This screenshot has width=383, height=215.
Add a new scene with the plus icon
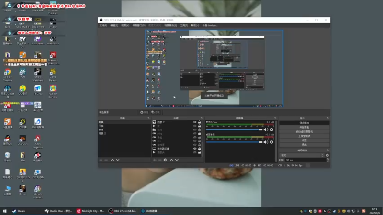[101, 160]
